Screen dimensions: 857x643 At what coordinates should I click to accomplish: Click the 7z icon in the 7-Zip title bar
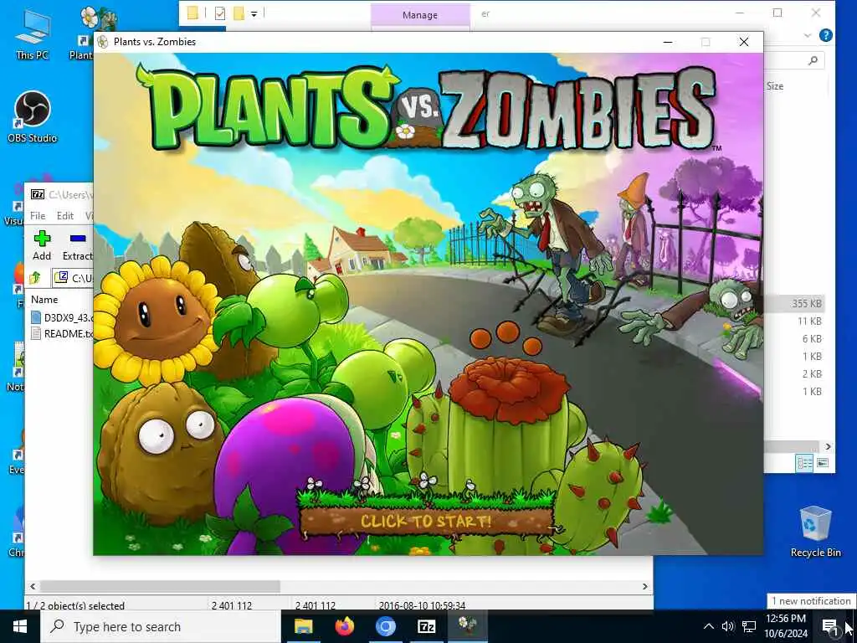point(38,194)
